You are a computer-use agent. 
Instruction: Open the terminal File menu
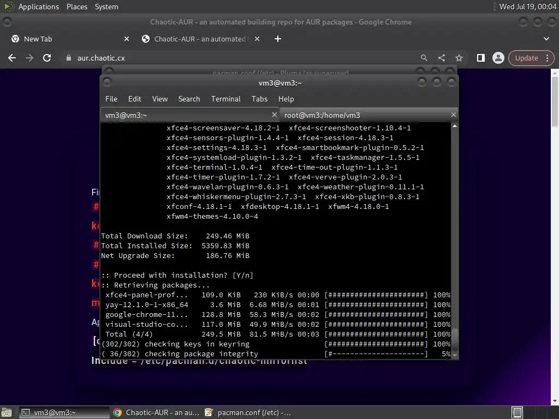coord(111,99)
